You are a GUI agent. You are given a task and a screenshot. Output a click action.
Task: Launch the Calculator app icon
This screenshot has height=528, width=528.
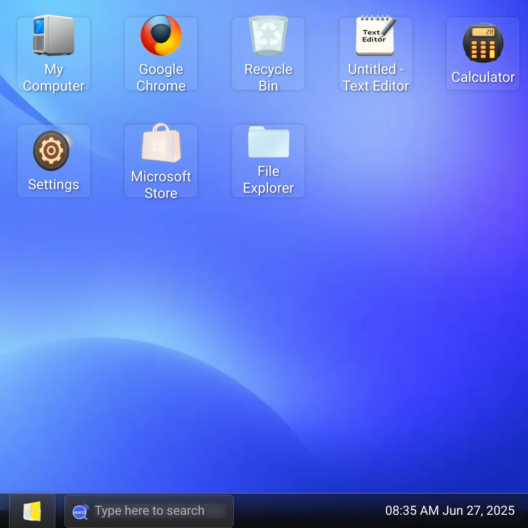[483, 54]
